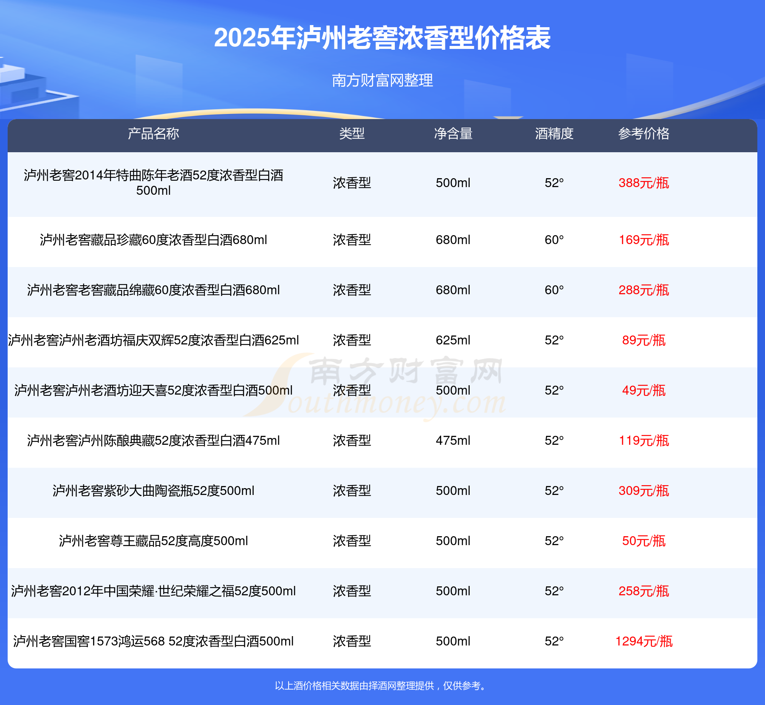Screen dimensions: 765x705
Task: Select "680ml" volume in the 288元 row
Action: 453,290
